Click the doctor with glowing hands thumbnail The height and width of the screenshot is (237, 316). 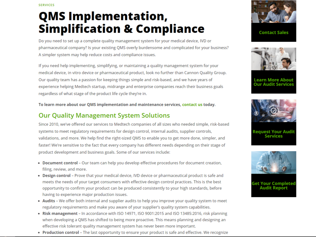[273, 163]
